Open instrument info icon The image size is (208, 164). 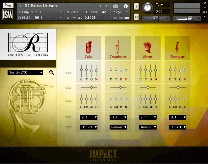point(126,6)
